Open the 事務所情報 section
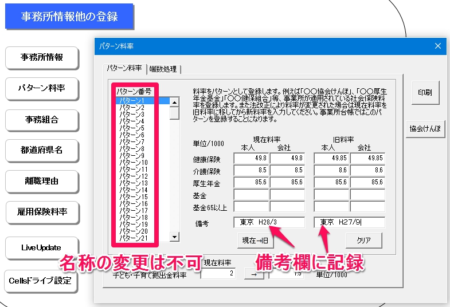Screen dimensions: 450x307 (42, 57)
